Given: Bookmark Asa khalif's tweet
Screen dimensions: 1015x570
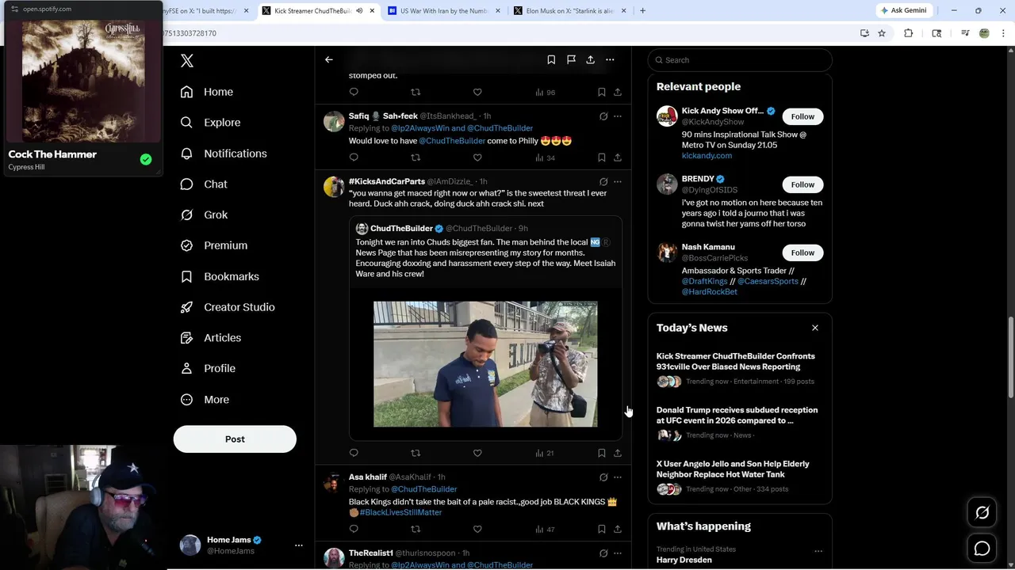Looking at the screenshot, I should pyautogui.click(x=602, y=529).
